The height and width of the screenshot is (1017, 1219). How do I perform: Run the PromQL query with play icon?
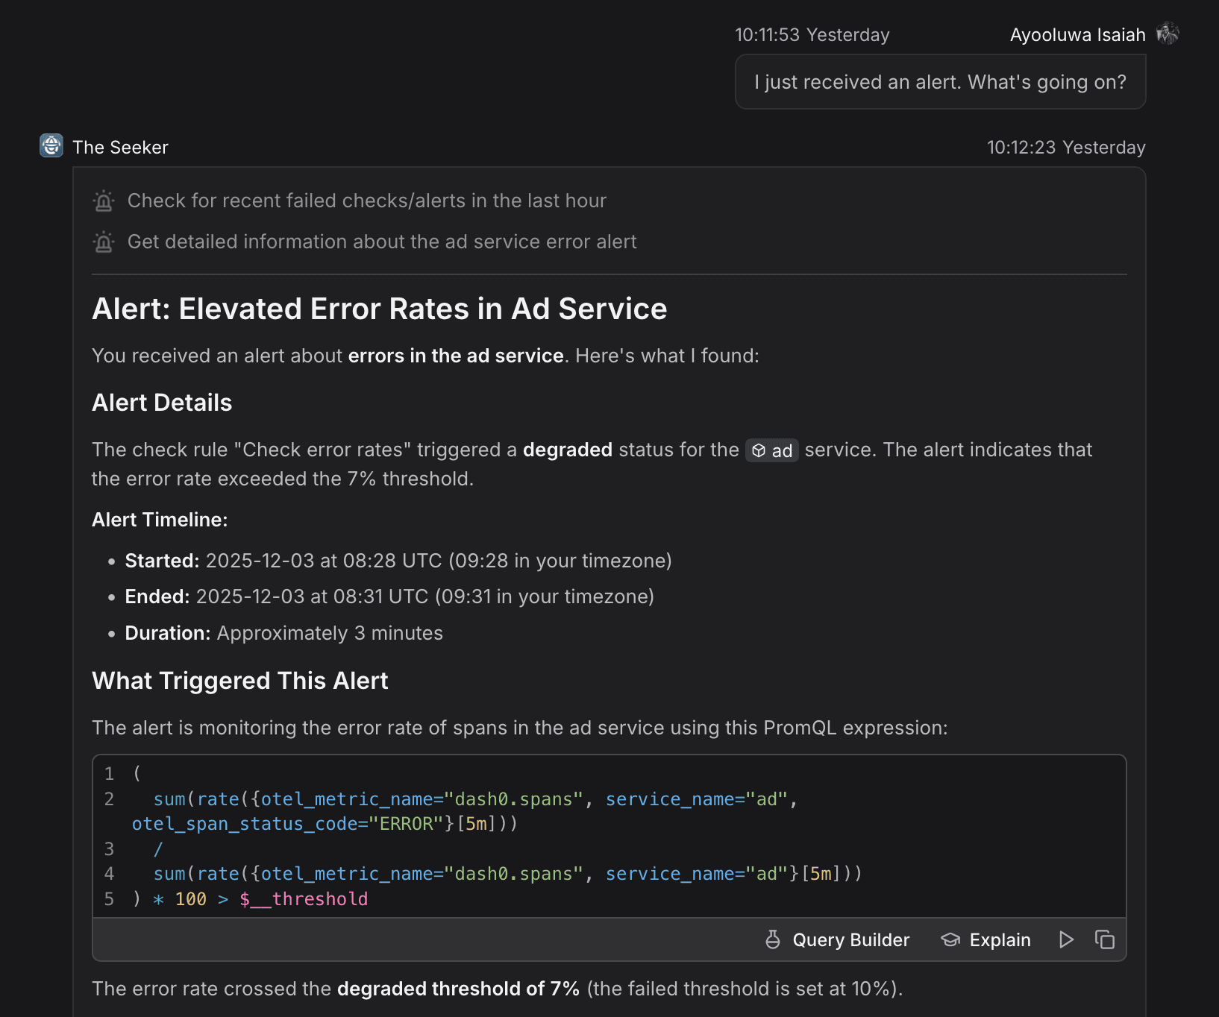[1066, 939]
